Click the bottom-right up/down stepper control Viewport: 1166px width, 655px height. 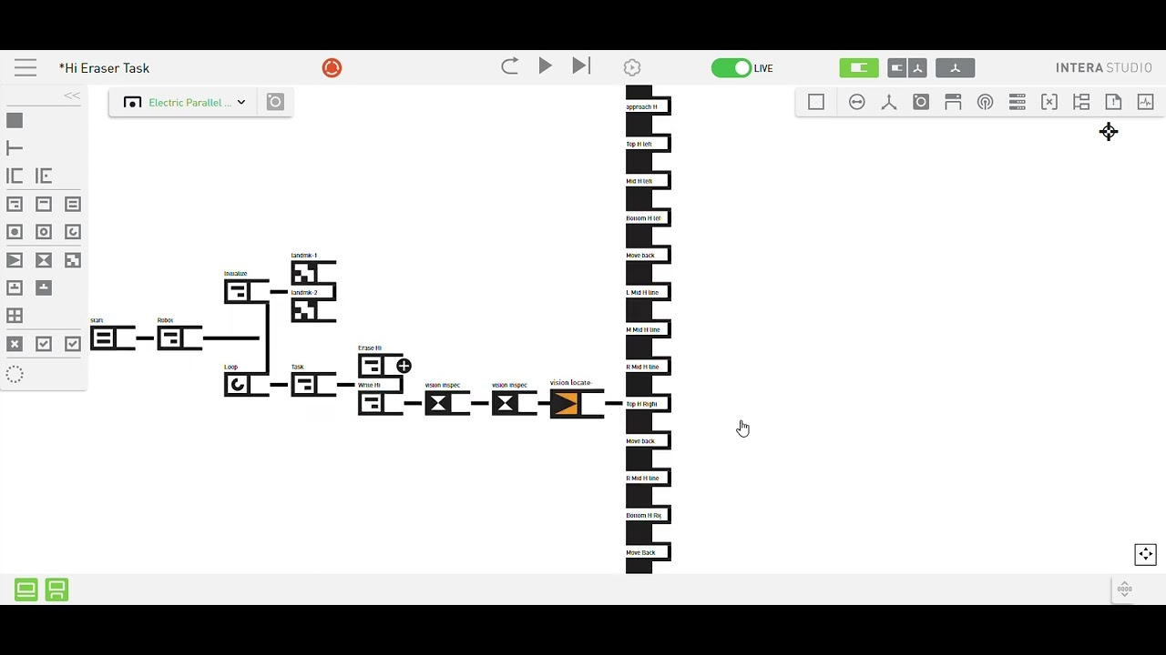tap(1125, 589)
